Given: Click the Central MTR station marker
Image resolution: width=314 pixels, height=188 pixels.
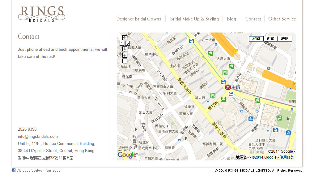Looking at the screenshot, I should pyautogui.click(x=228, y=87).
